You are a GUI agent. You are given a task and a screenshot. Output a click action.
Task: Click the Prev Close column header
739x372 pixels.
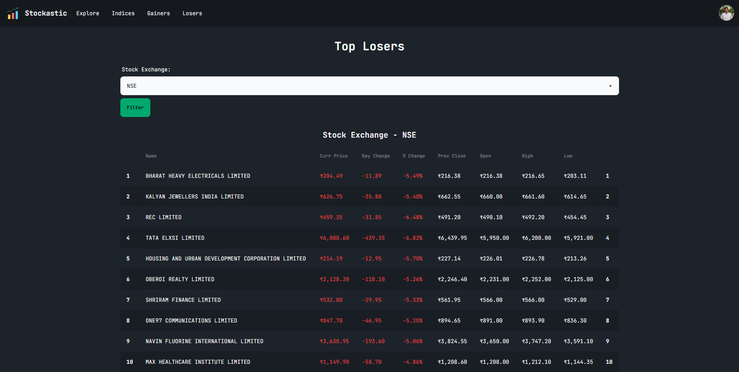[x=452, y=156]
